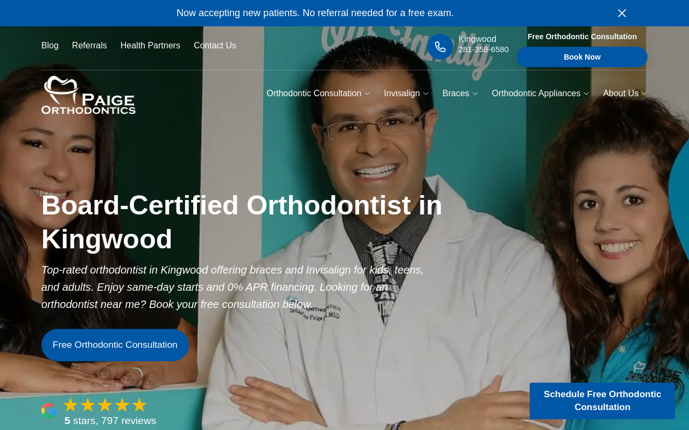Click the phone icon next to Kingwood
The image size is (689, 430).
[x=440, y=47]
